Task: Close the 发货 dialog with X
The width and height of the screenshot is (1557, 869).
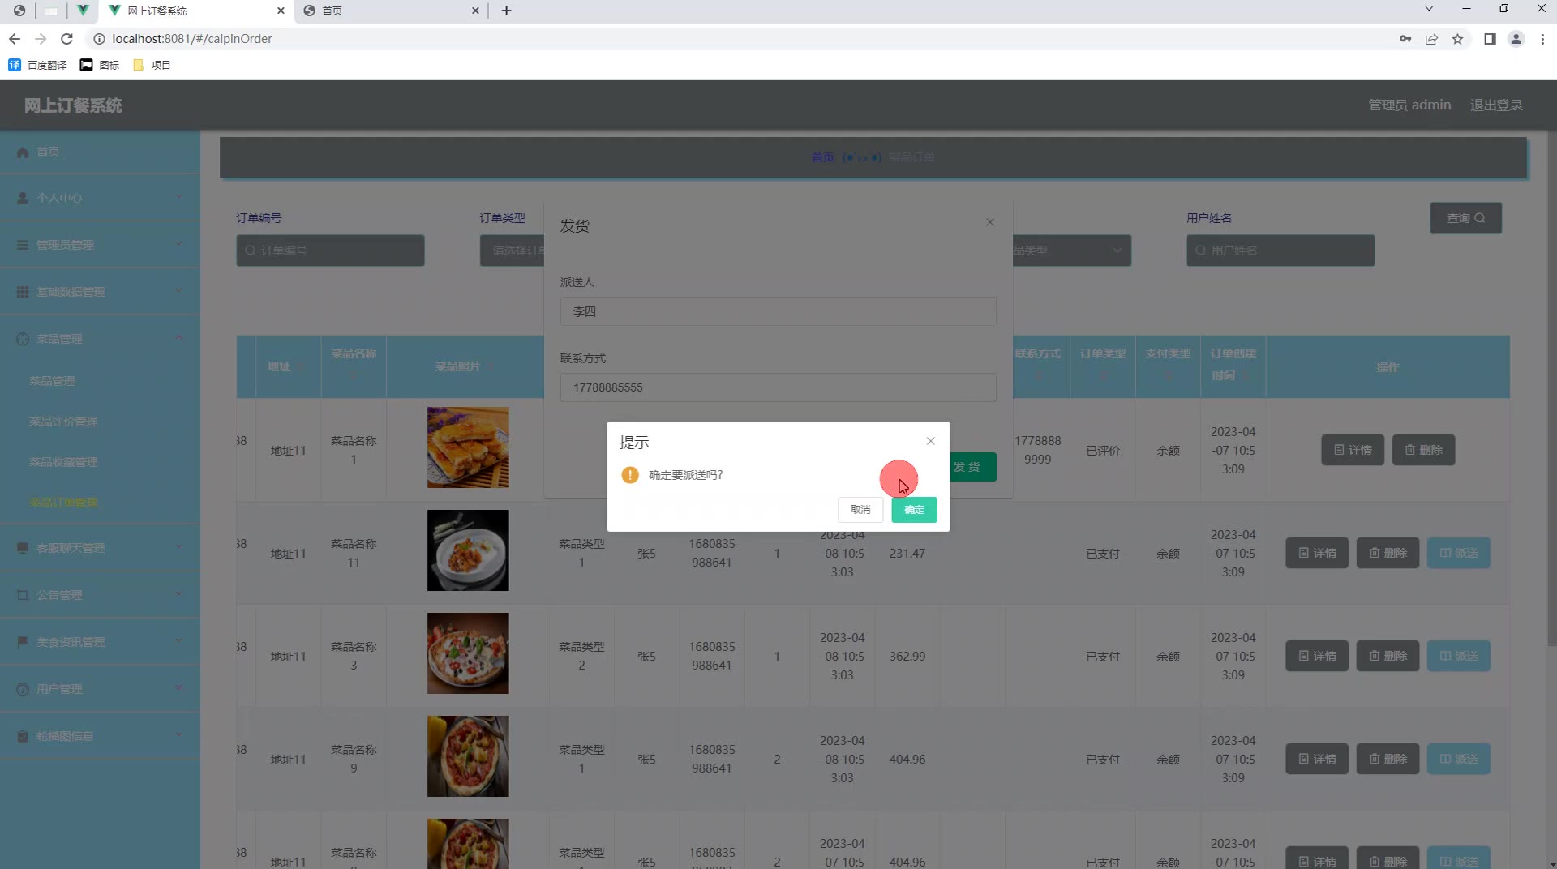Action: 990,222
